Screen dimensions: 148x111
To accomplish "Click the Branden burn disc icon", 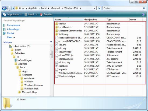I will (41, 15).
